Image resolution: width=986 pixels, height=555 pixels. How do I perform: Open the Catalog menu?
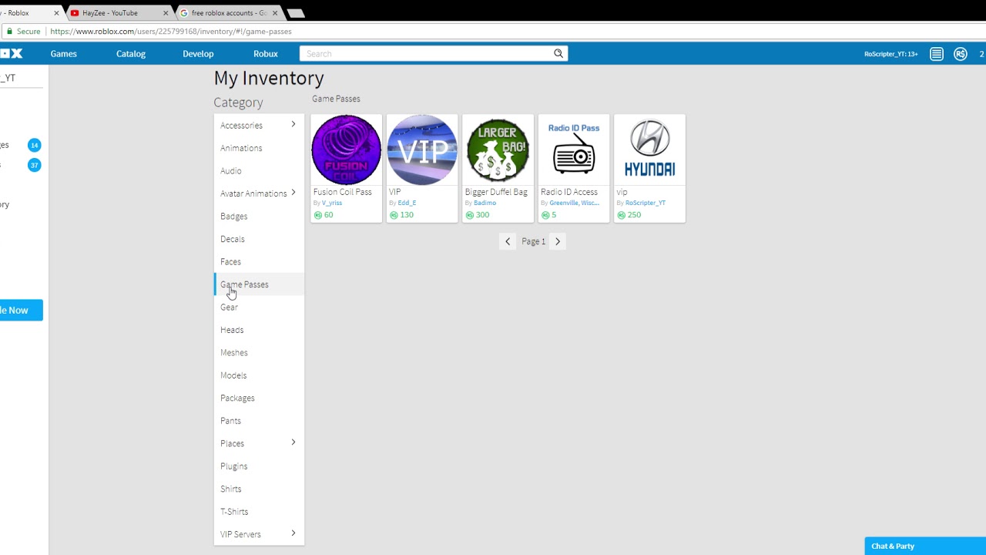(x=131, y=54)
